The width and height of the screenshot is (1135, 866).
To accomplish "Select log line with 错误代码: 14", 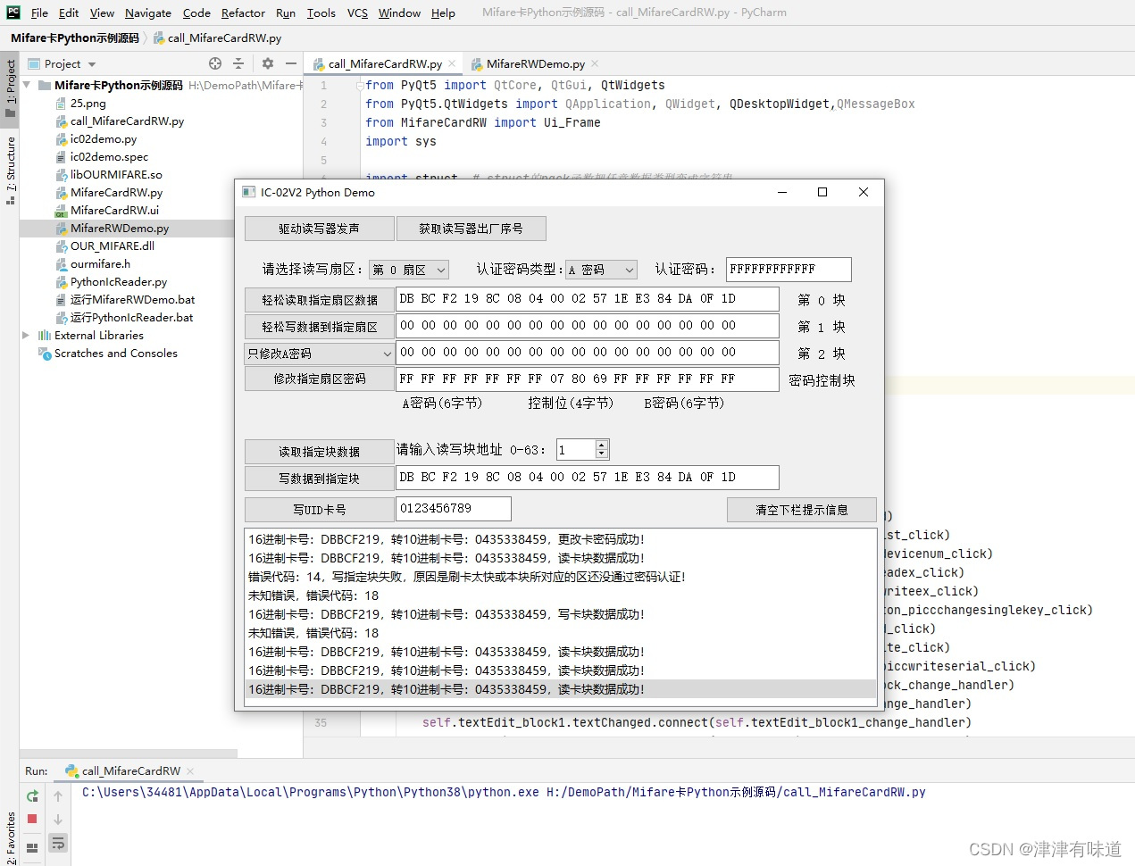I will (x=561, y=577).
